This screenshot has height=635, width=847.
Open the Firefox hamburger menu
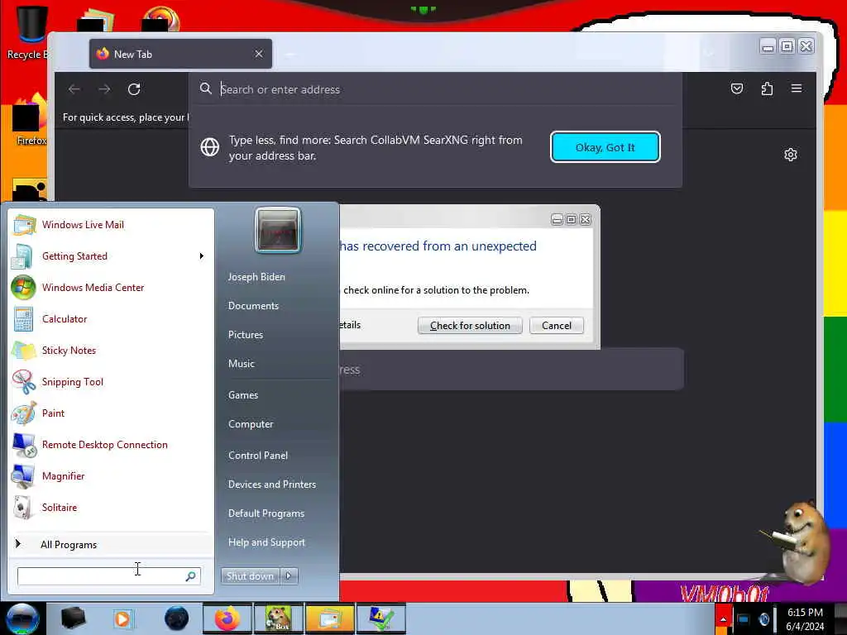797,88
